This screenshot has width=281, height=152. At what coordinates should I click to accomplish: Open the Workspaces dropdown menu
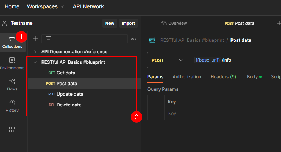pos(46,6)
